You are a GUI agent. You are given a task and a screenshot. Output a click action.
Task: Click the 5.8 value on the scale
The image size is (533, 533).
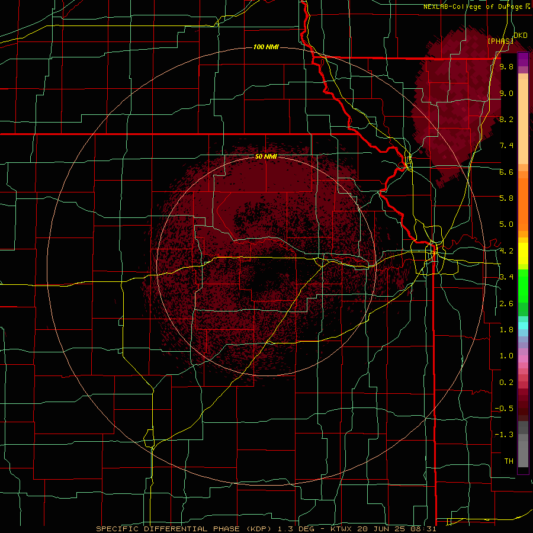(506, 198)
